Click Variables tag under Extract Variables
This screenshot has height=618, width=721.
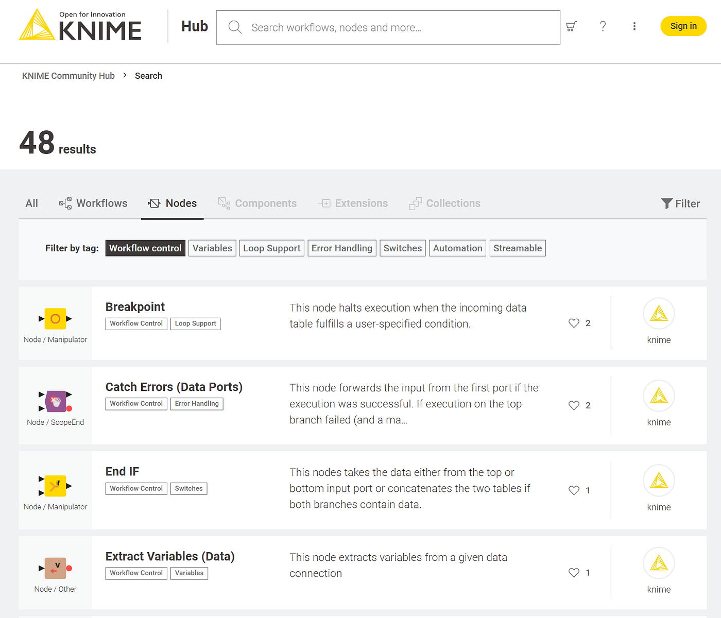pos(189,573)
